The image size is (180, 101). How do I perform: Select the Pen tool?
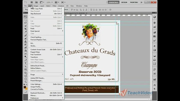click(x=26, y=60)
